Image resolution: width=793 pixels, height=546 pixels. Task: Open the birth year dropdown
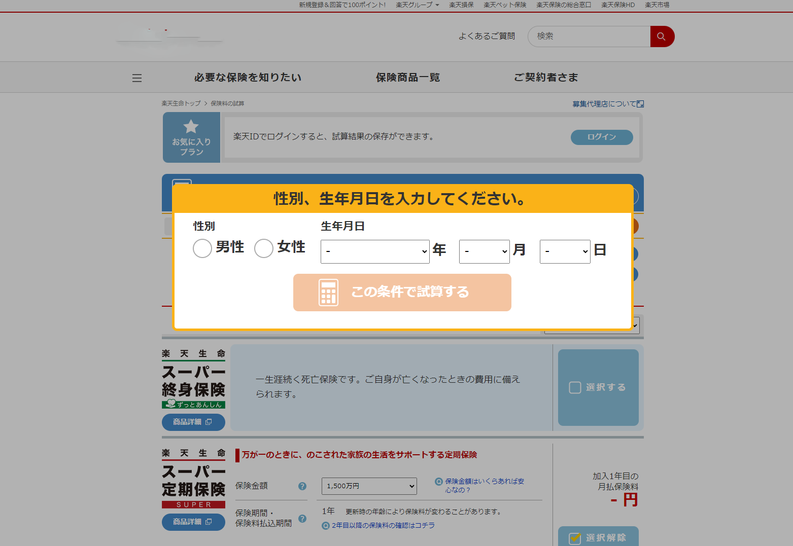click(375, 251)
